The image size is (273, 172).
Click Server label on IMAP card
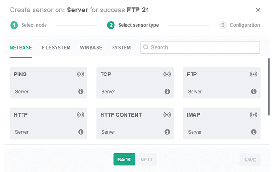point(195,132)
